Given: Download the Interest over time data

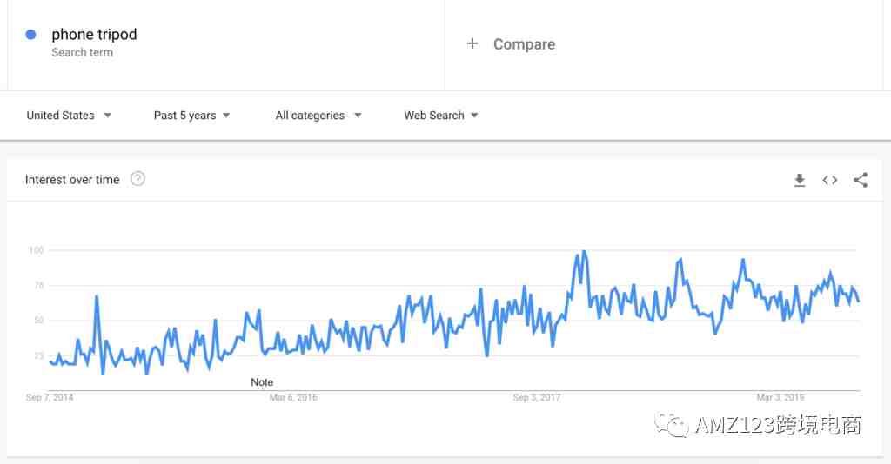Looking at the screenshot, I should (x=800, y=181).
